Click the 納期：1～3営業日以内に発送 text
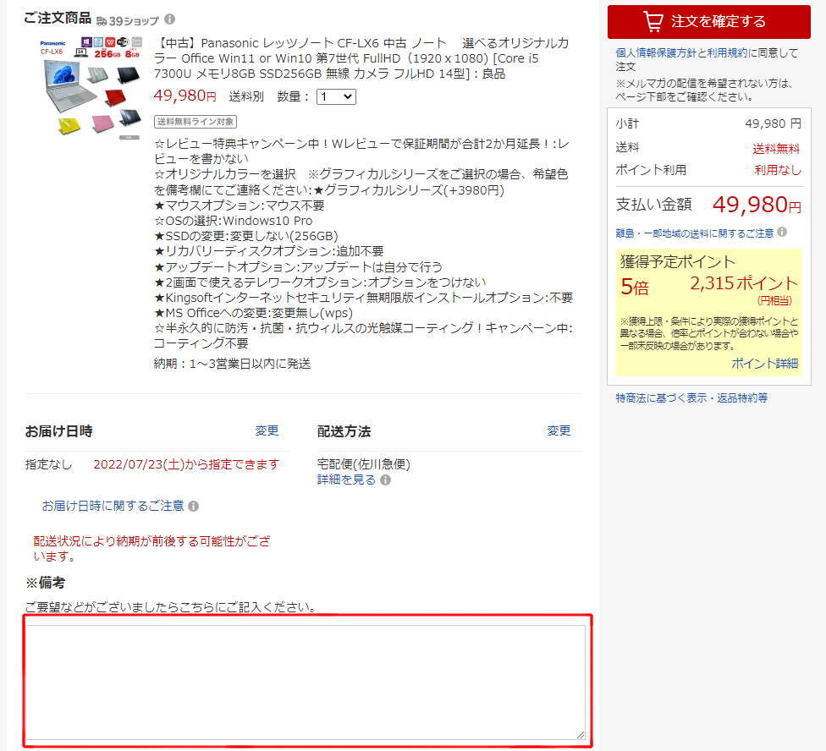 (232, 364)
